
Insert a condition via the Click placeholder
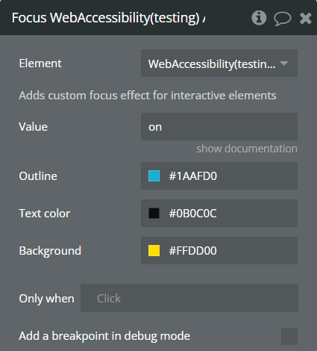pyautogui.click(x=109, y=298)
